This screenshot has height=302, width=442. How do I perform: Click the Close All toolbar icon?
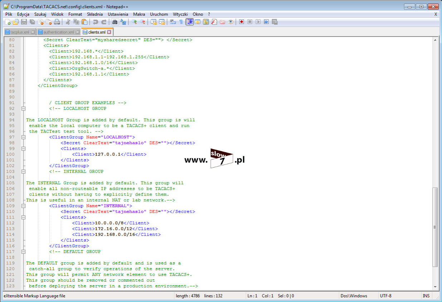49,22
